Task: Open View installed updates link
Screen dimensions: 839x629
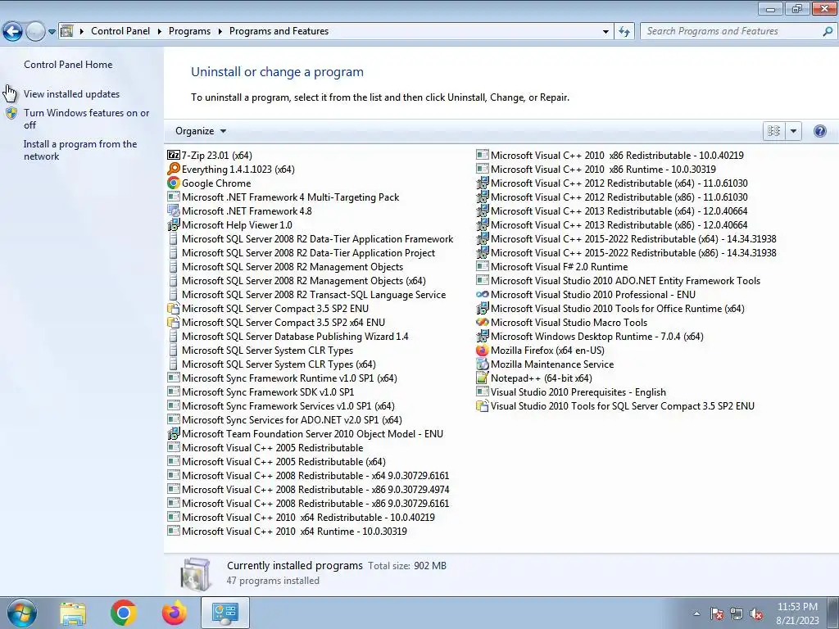Action: 72,93
